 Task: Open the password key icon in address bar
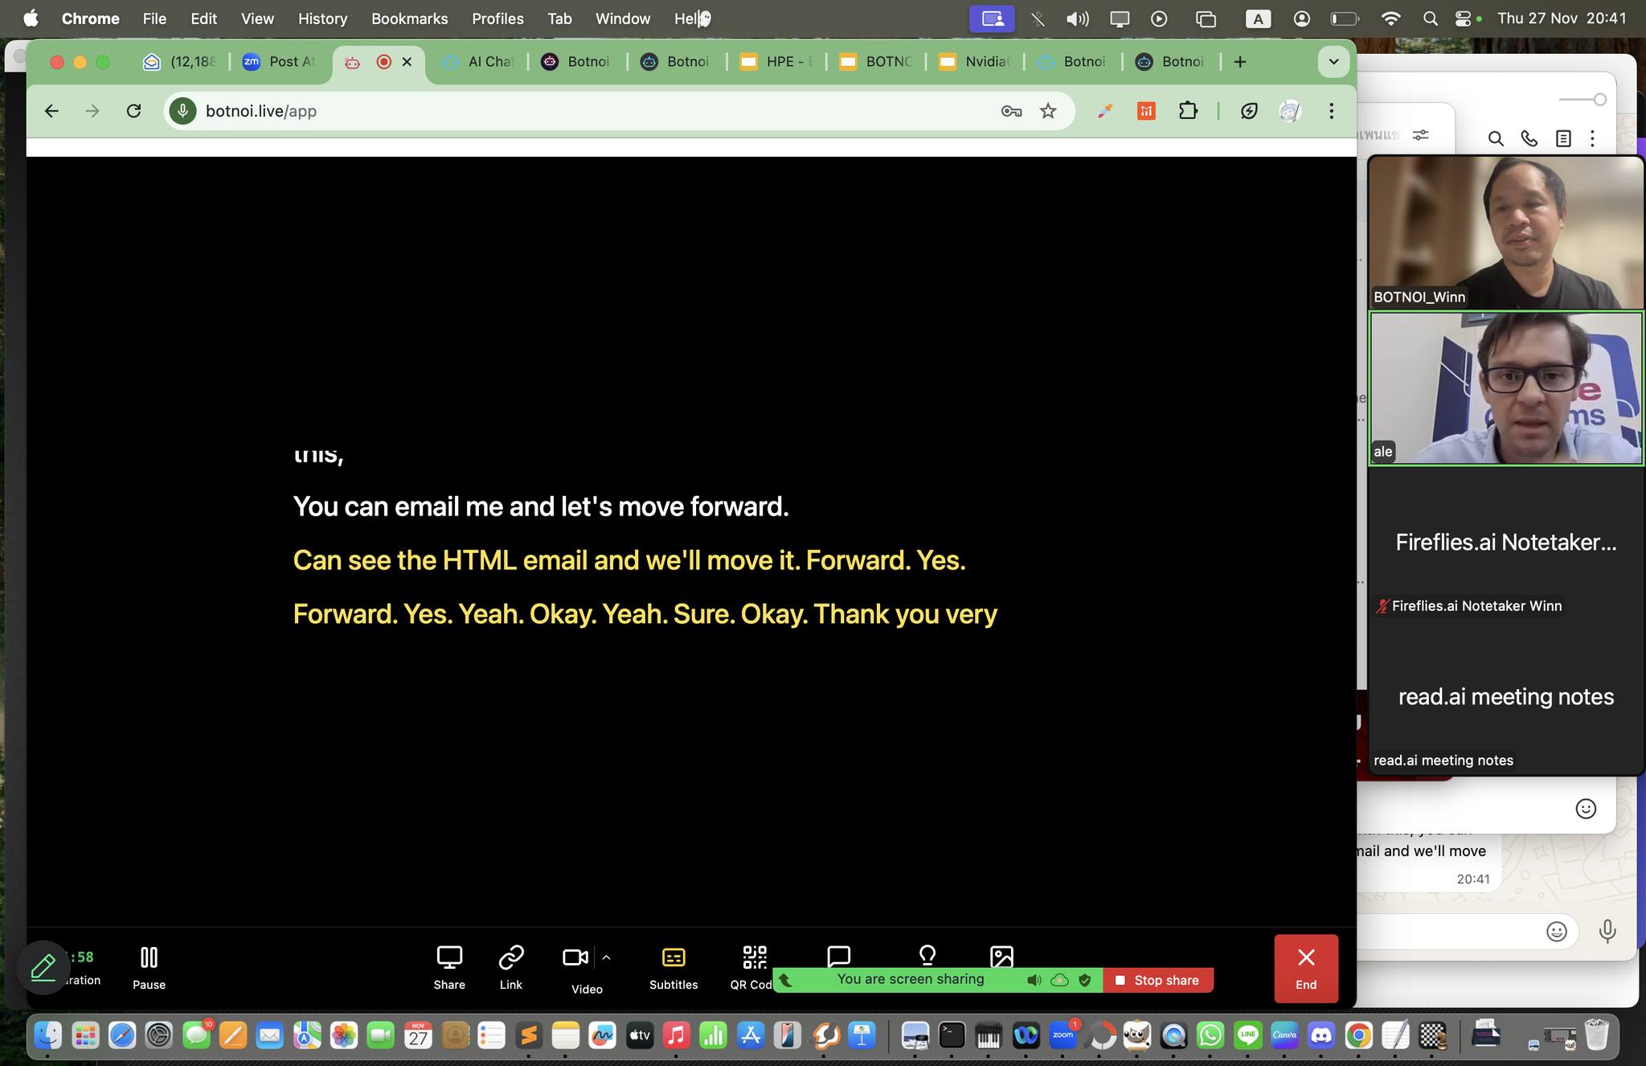pyautogui.click(x=1011, y=111)
